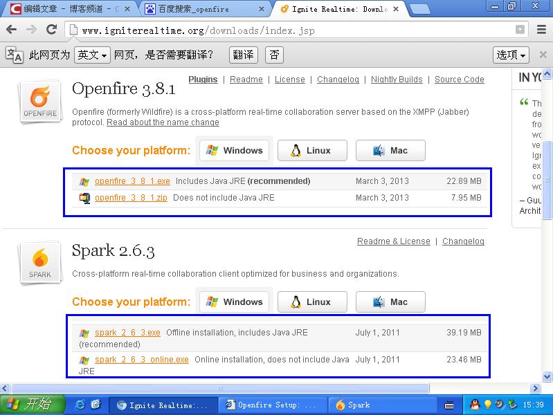553x415 pixels.
Task: Select Mac platform for Openfire
Action: coord(390,151)
